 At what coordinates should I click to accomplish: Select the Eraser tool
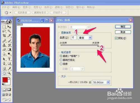[x=4, y=50]
